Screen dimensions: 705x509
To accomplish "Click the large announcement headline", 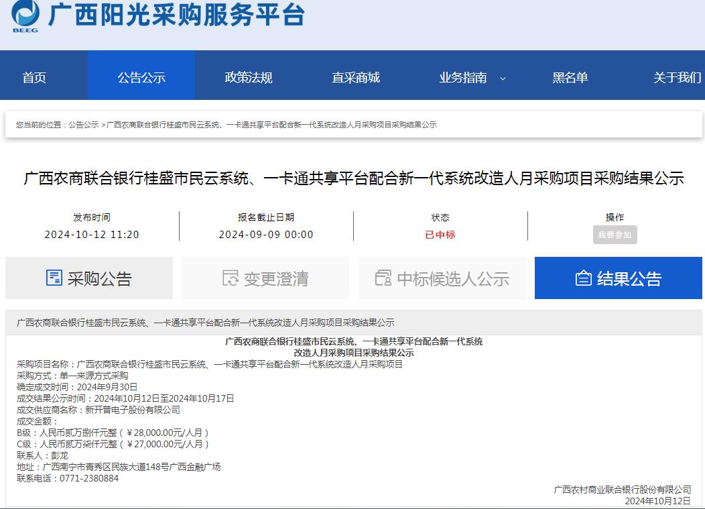I will click(354, 178).
